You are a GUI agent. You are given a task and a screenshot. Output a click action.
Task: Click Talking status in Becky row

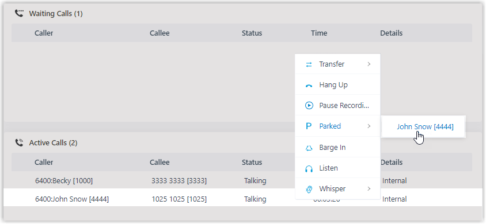255,181
